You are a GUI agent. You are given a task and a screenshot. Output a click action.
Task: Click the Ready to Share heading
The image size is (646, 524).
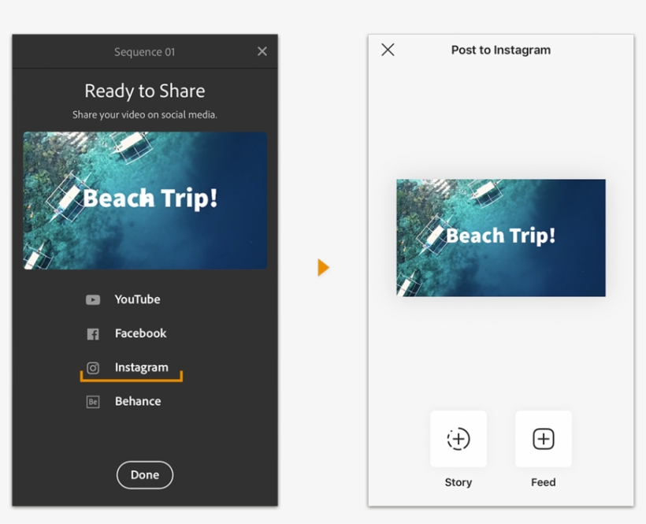tap(145, 91)
